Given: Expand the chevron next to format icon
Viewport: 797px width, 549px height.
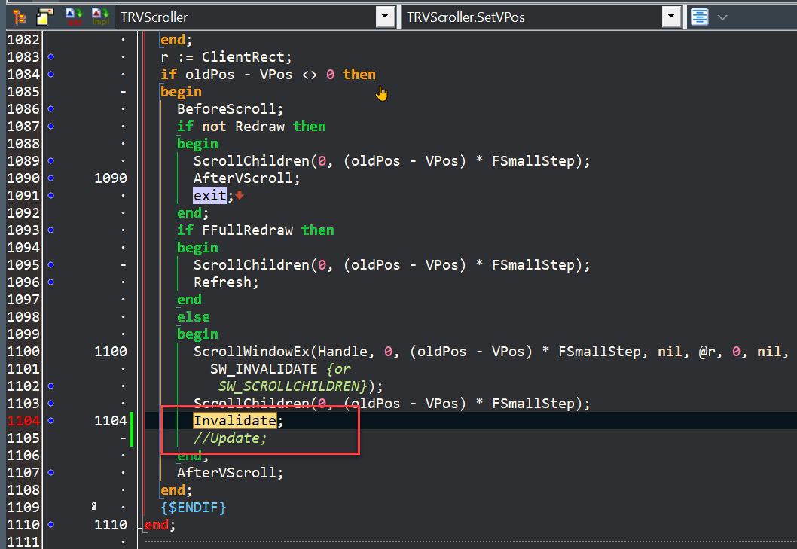Looking at the screenshot, I should [722, 18].
